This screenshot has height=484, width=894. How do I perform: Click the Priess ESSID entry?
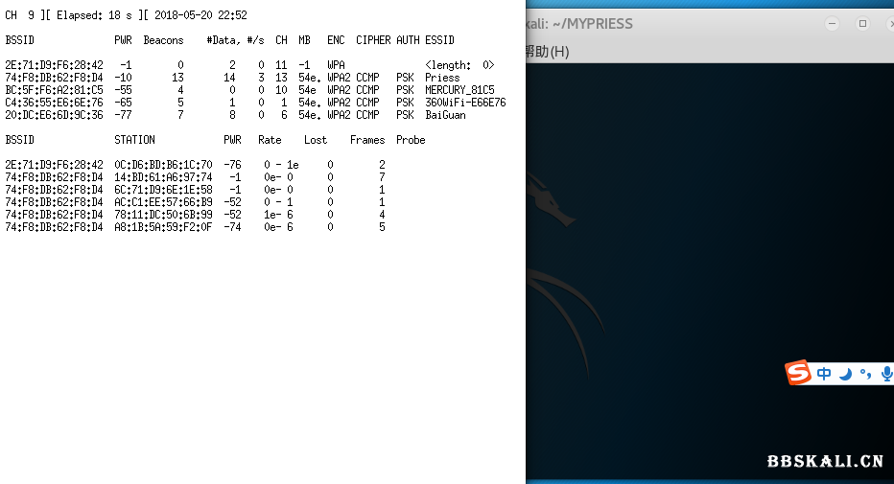pos(442,78)
